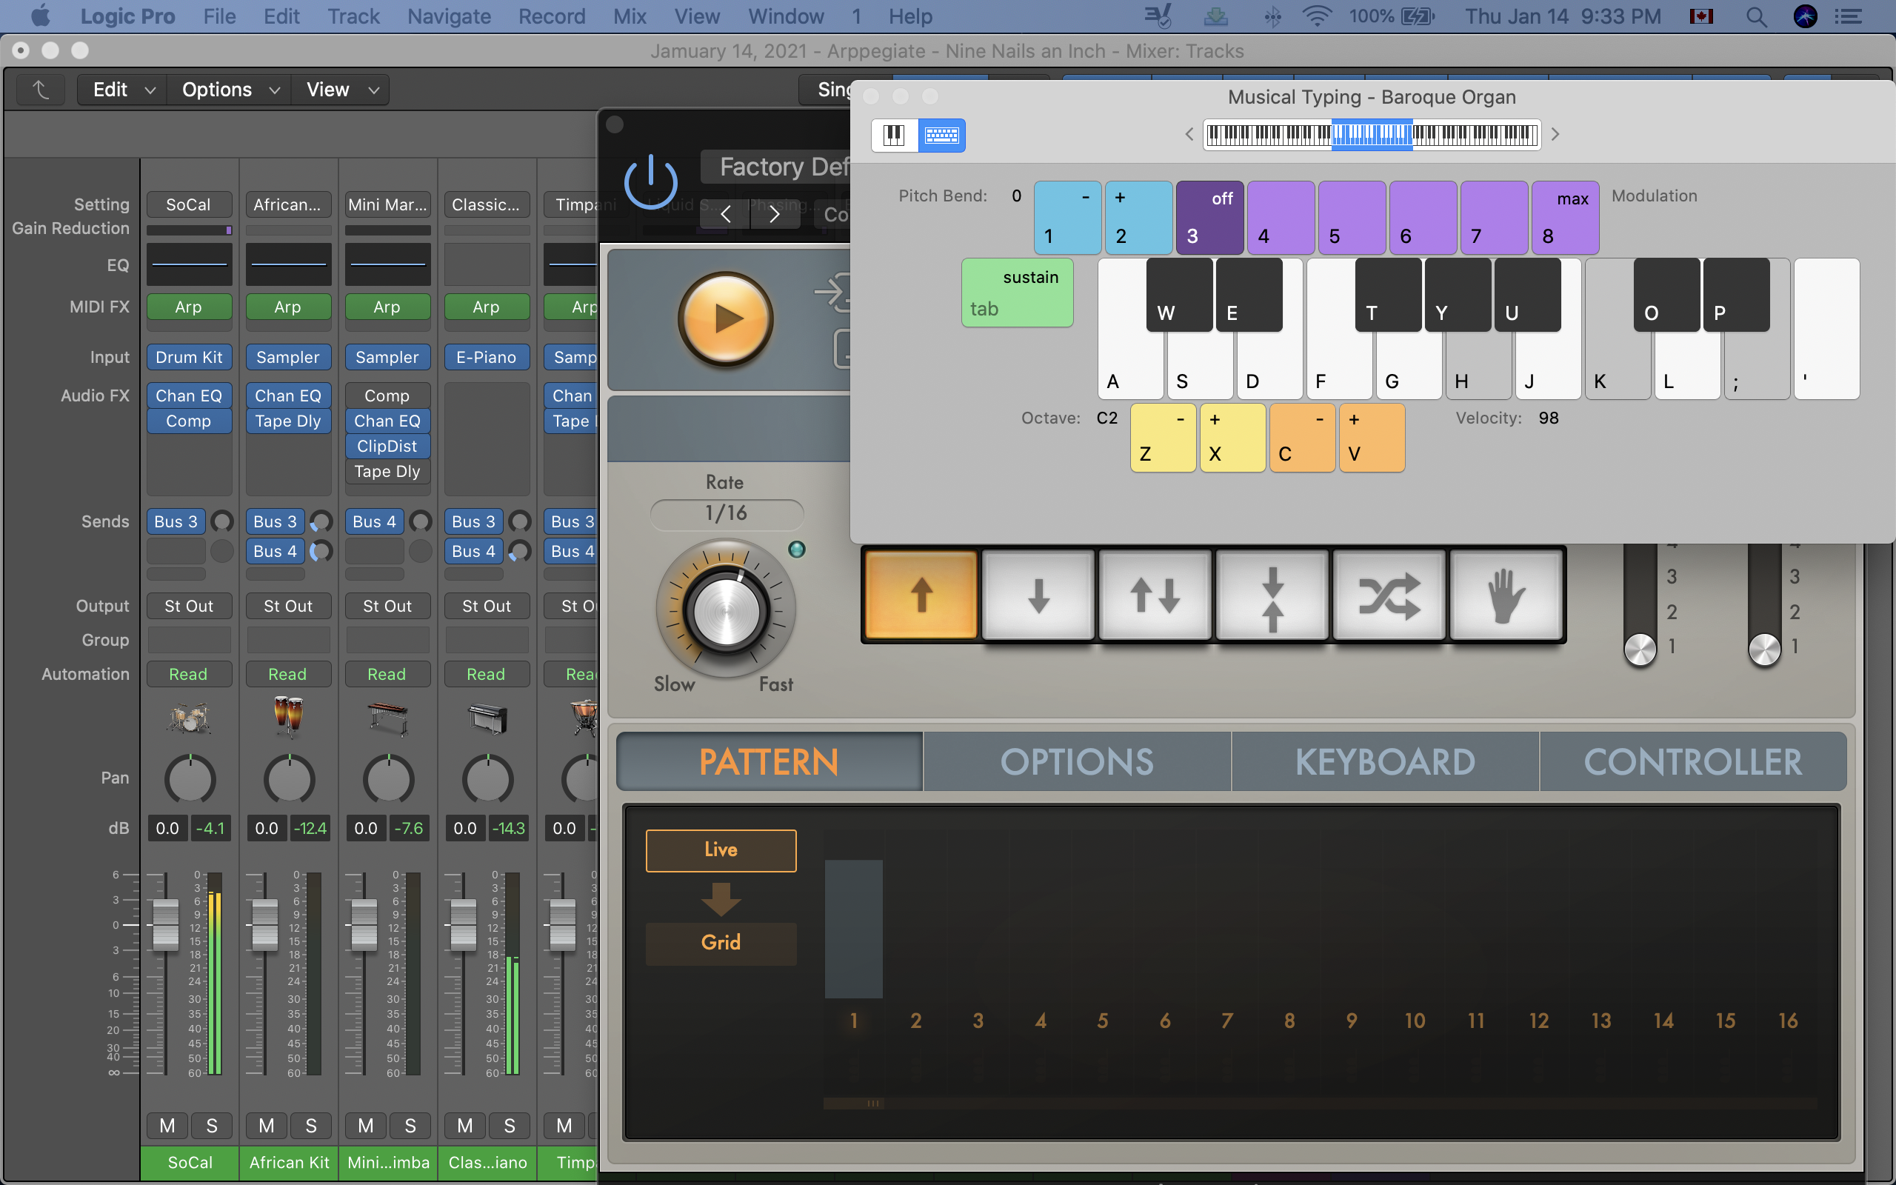The image size is (1896, 1185).
Task: Select pattern step 8
Action: [x=1289, y=1021]
